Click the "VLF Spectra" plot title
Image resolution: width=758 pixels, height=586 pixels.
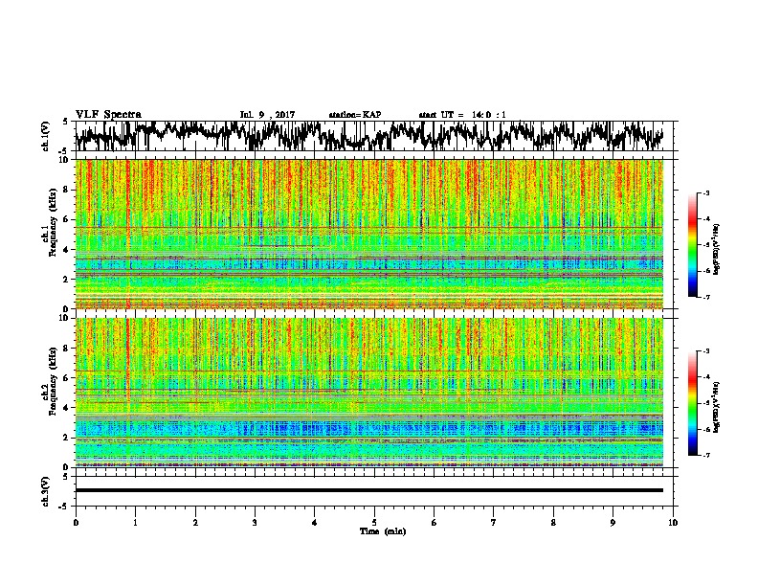(108, 115)
